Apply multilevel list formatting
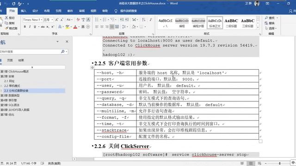296x166 pixels. 112,19
